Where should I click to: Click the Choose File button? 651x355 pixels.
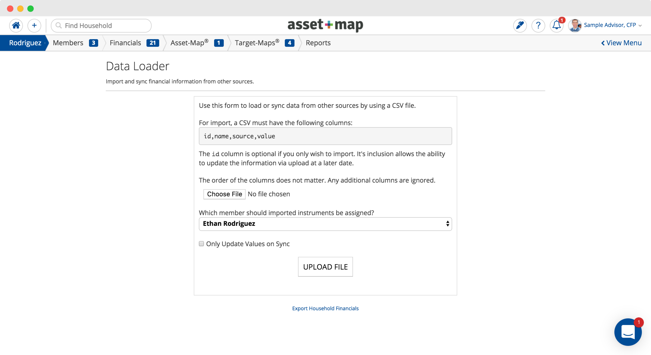tap(224, 194)
